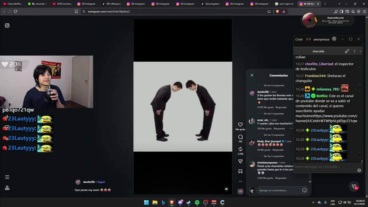Open the Instagram hamburger menu
Viewport: 368px width, 207px height.
click(7, 177)
